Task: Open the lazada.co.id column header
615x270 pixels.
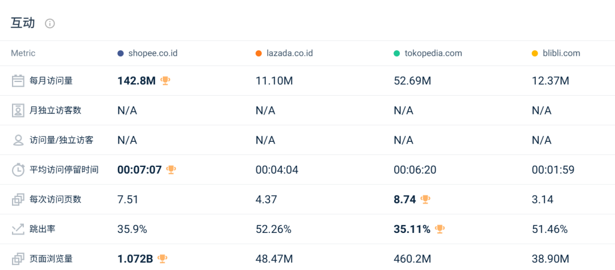Action: point(289,54)
